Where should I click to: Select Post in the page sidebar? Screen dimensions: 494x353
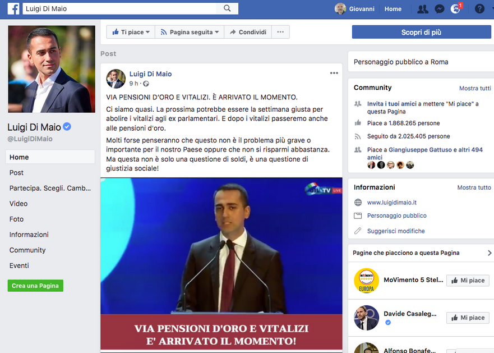(x=16, y=172)
